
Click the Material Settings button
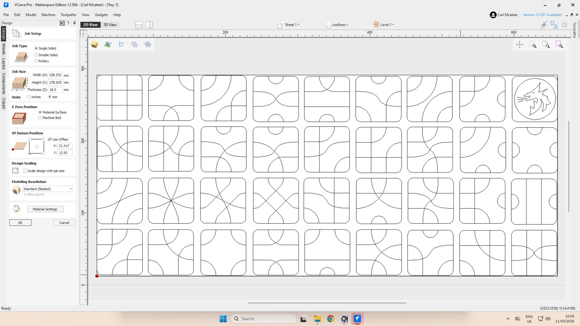point(45,209)
